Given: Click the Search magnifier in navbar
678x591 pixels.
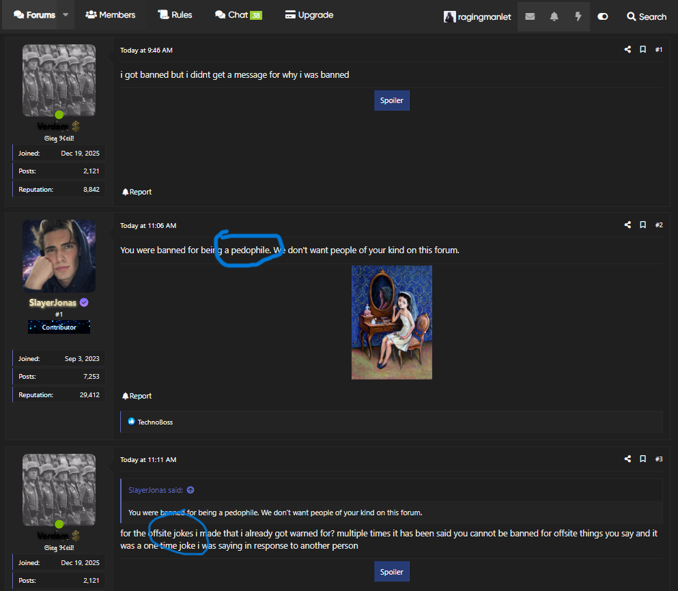Looking at the screenshot, I should coord(646,16).
